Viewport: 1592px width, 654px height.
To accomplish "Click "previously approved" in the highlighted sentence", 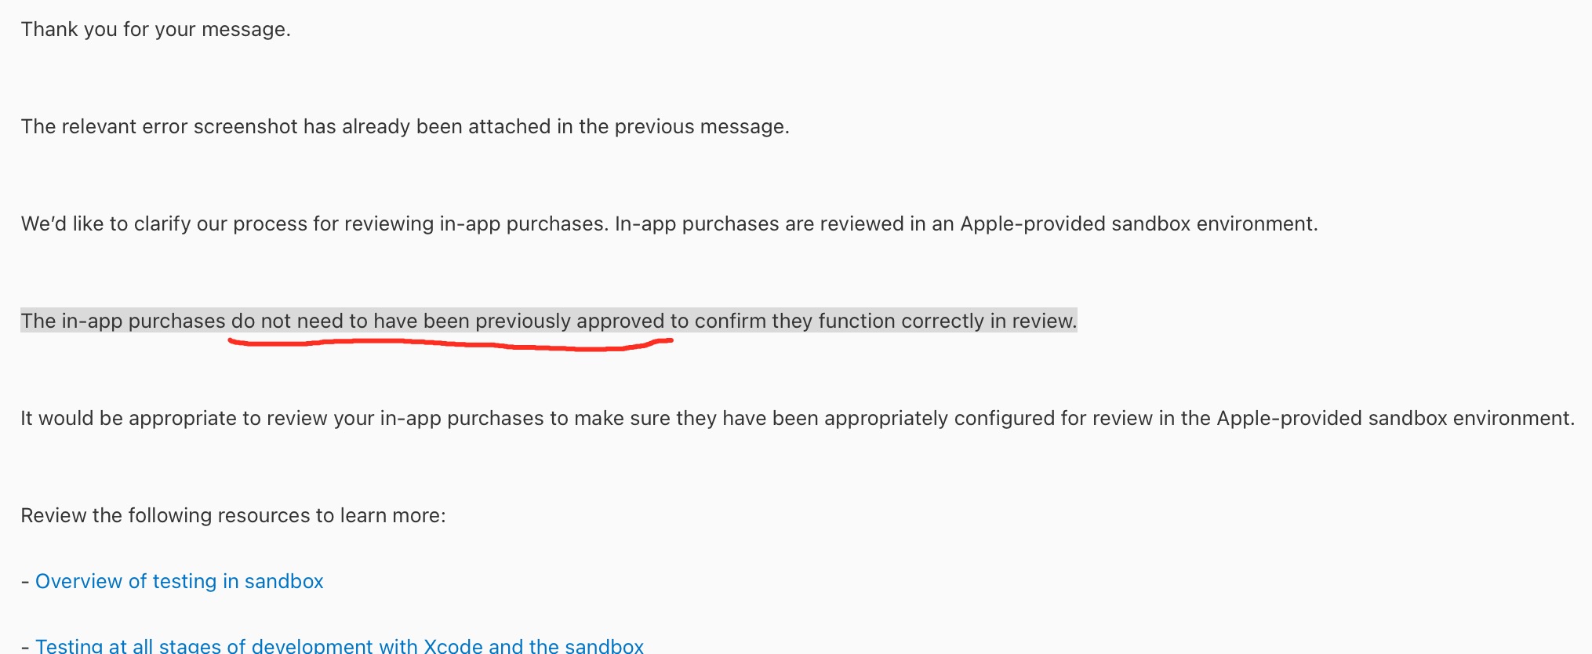I will 570,322.
